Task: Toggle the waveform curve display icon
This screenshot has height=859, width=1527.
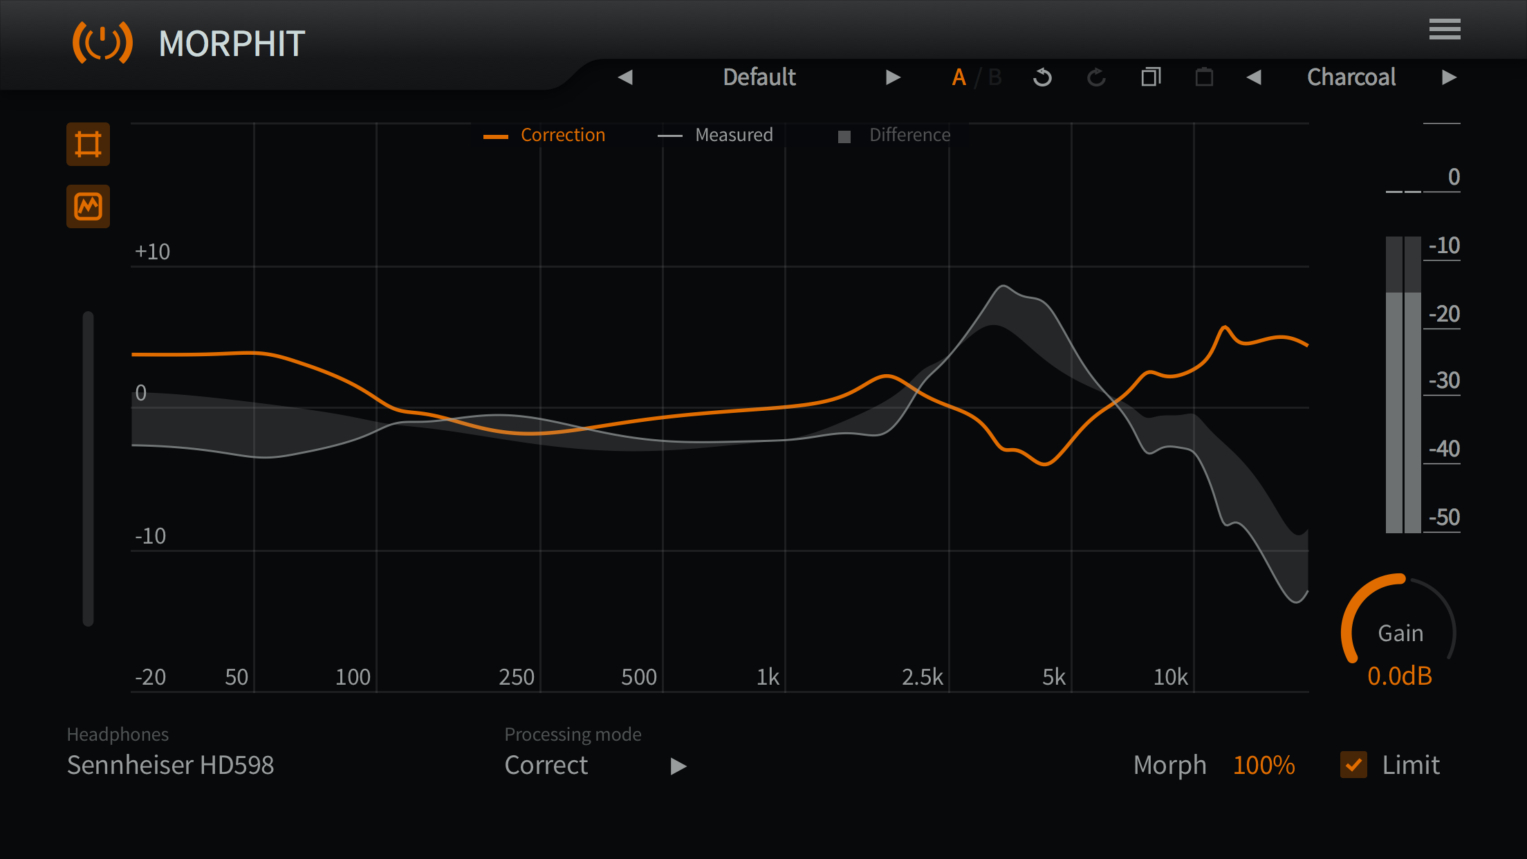Action: tap(88, 206)
